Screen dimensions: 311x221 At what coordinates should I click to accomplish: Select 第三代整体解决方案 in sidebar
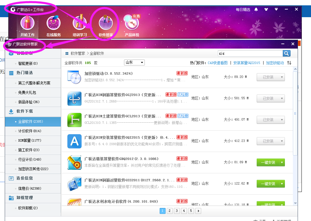point(33,83)
